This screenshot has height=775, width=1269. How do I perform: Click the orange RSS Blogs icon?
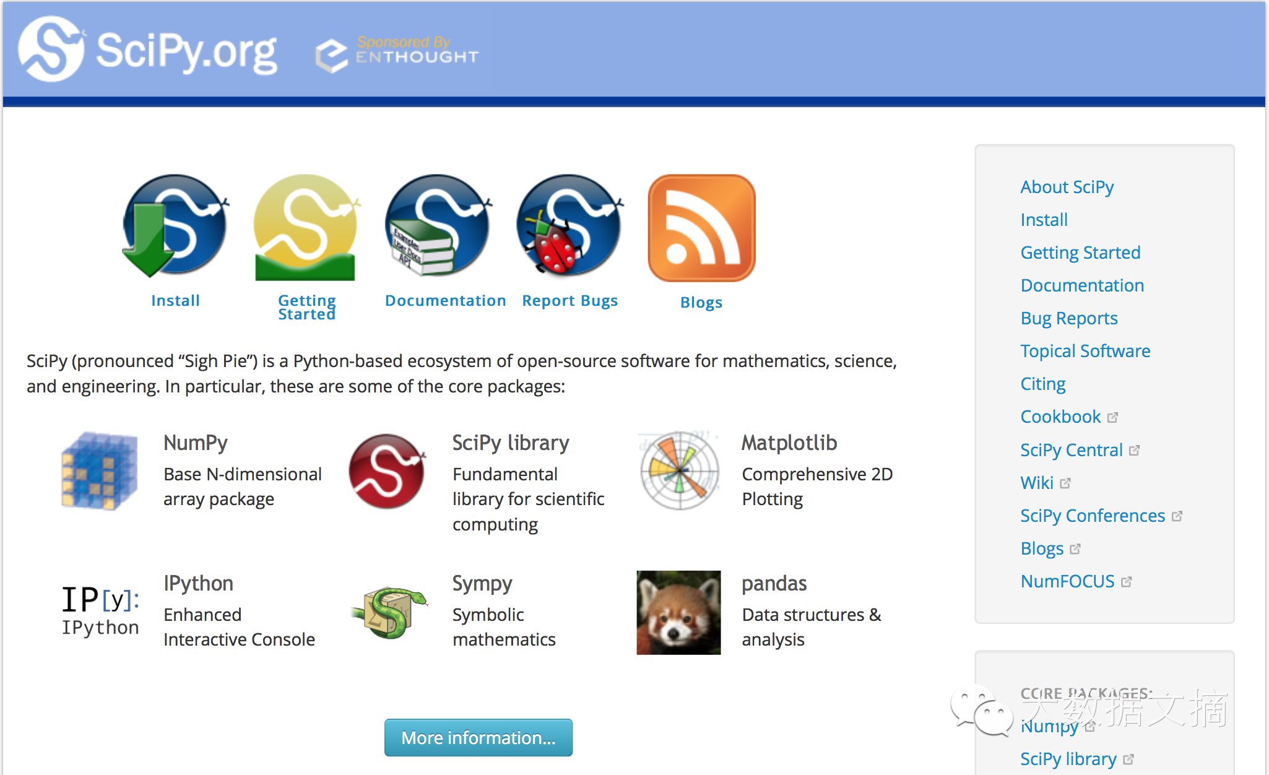click(701, 228)
